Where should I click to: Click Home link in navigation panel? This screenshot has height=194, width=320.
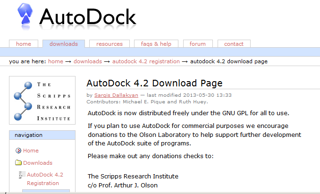(31, 151)
